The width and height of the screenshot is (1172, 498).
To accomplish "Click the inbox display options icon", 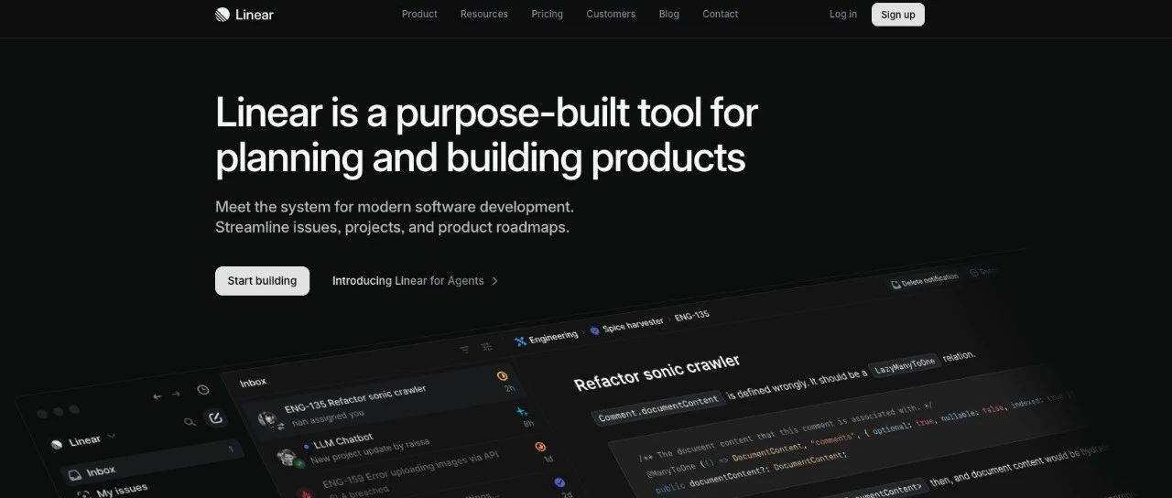I will pos(486,346).
